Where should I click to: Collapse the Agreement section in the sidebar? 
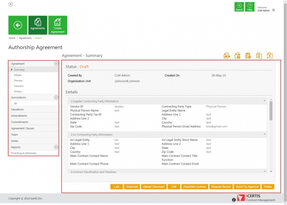pos(56,63)
